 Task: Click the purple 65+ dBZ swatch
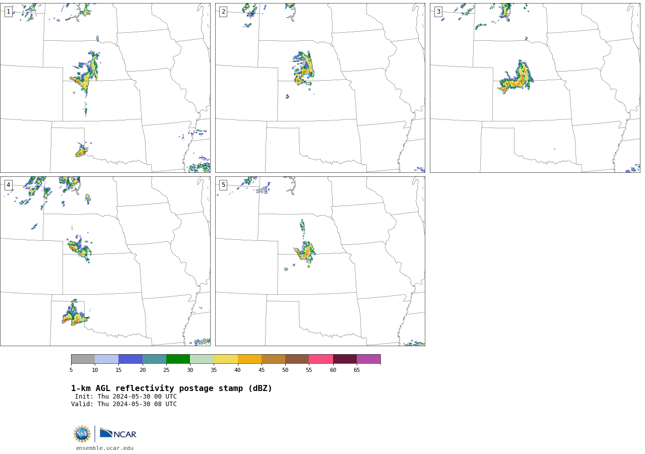point(368,359)
